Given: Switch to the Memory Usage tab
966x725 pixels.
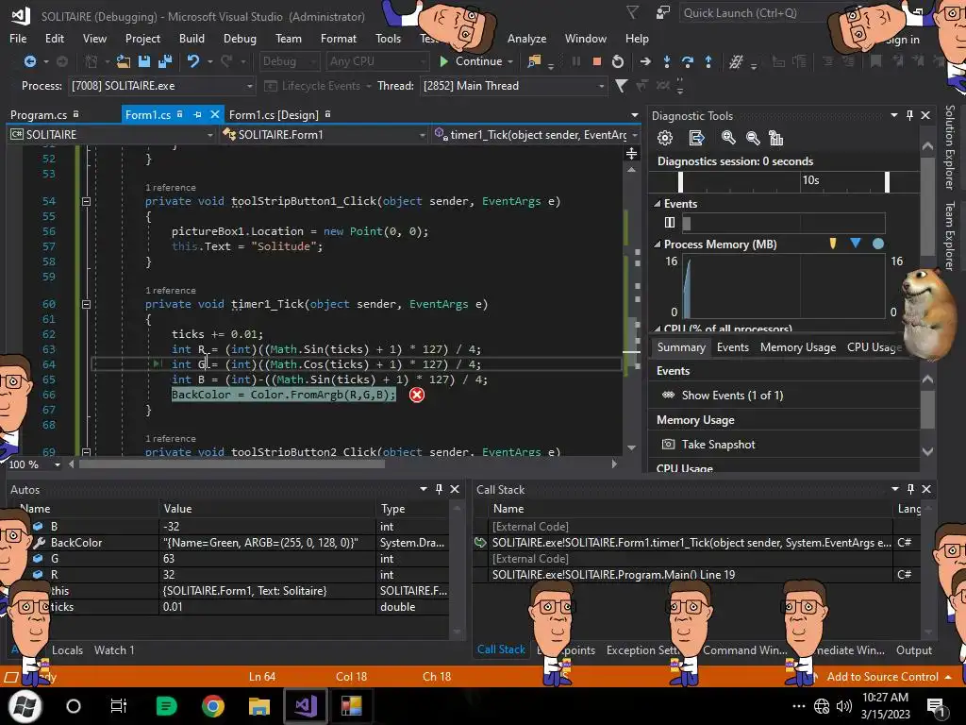Looking at the screenshot, I should point(798,347).
